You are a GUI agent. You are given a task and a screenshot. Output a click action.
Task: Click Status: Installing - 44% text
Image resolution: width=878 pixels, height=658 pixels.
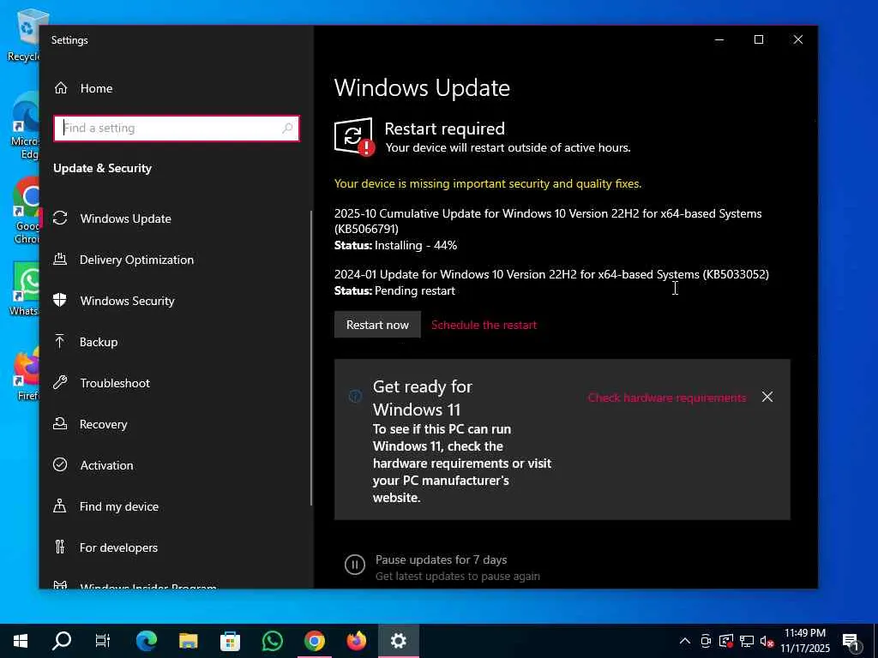pyautogui.click(x=395, y=245)
